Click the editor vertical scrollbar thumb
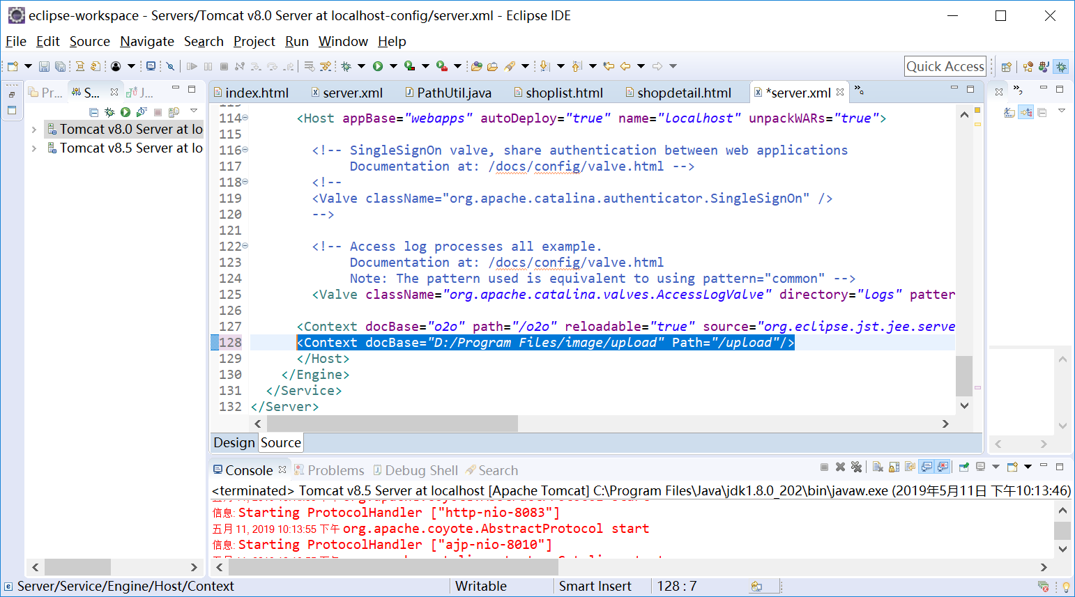This screenshot has width=1075, height=597. coord(964,376)
